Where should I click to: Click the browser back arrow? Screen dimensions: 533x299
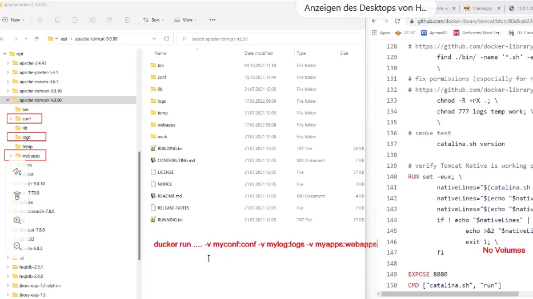(374, 21)
